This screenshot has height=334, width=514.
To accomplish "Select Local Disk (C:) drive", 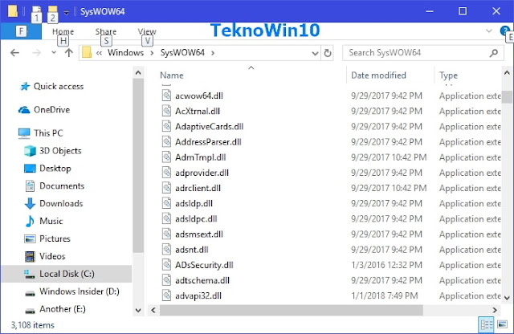I will click(x=67, y=274).
